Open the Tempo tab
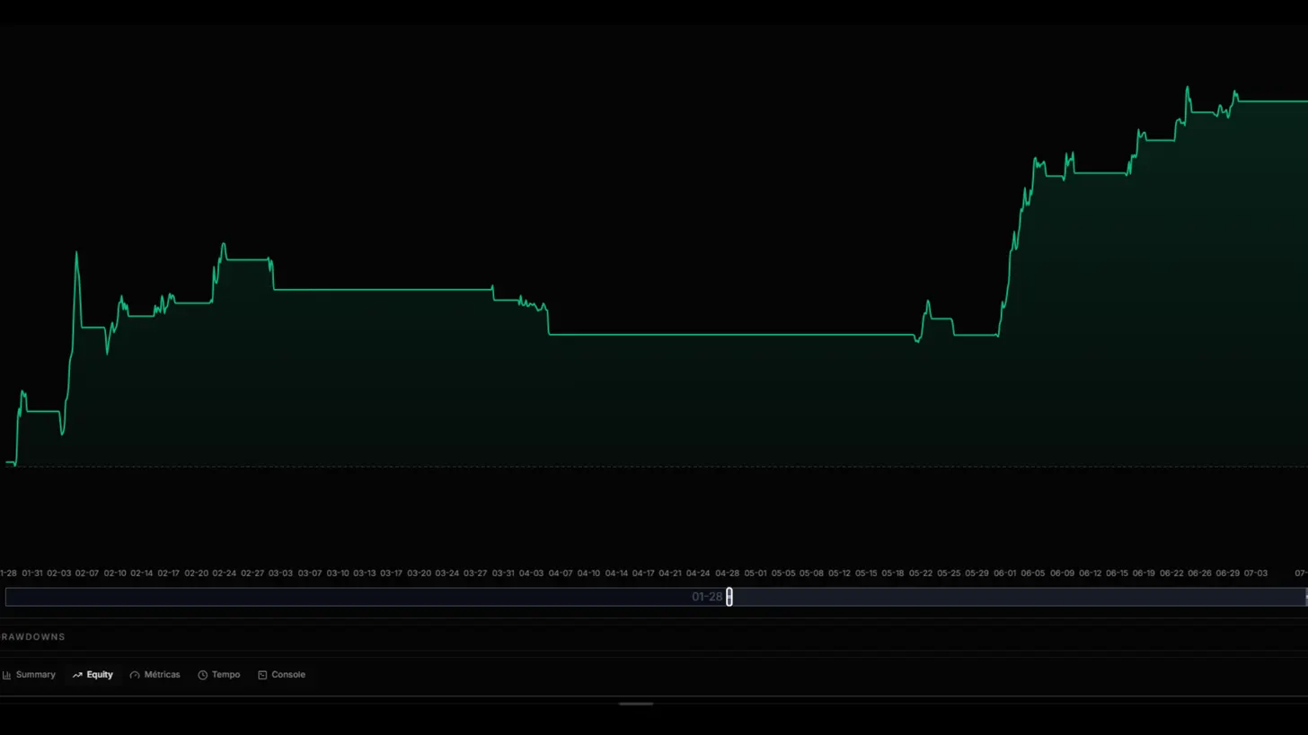The width and height of the screenshot is (1308, 735). coord(219,675)
